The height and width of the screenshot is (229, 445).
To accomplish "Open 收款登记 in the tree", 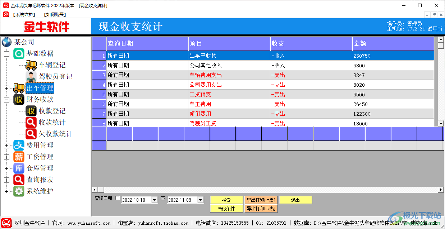I will 52,111.
